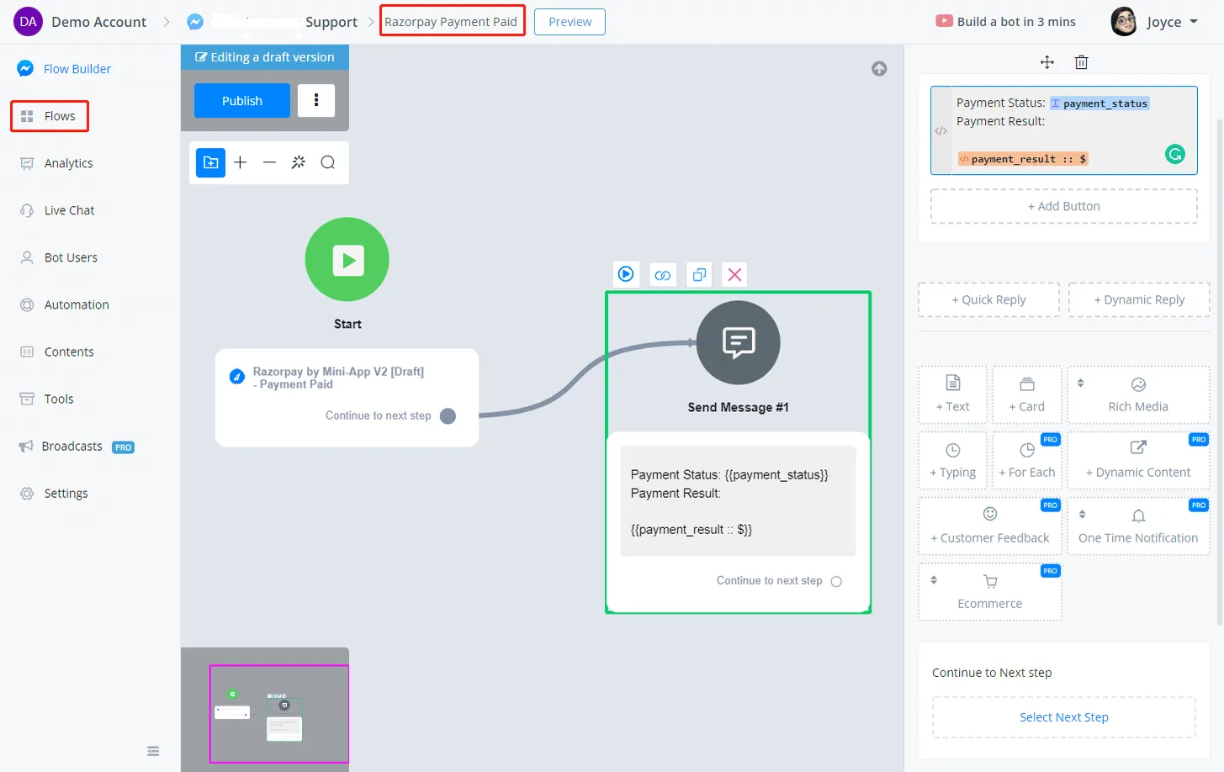Viewport: 1224px width, 772px height.
Task: Add a Typing block
Action: [952, 461]
